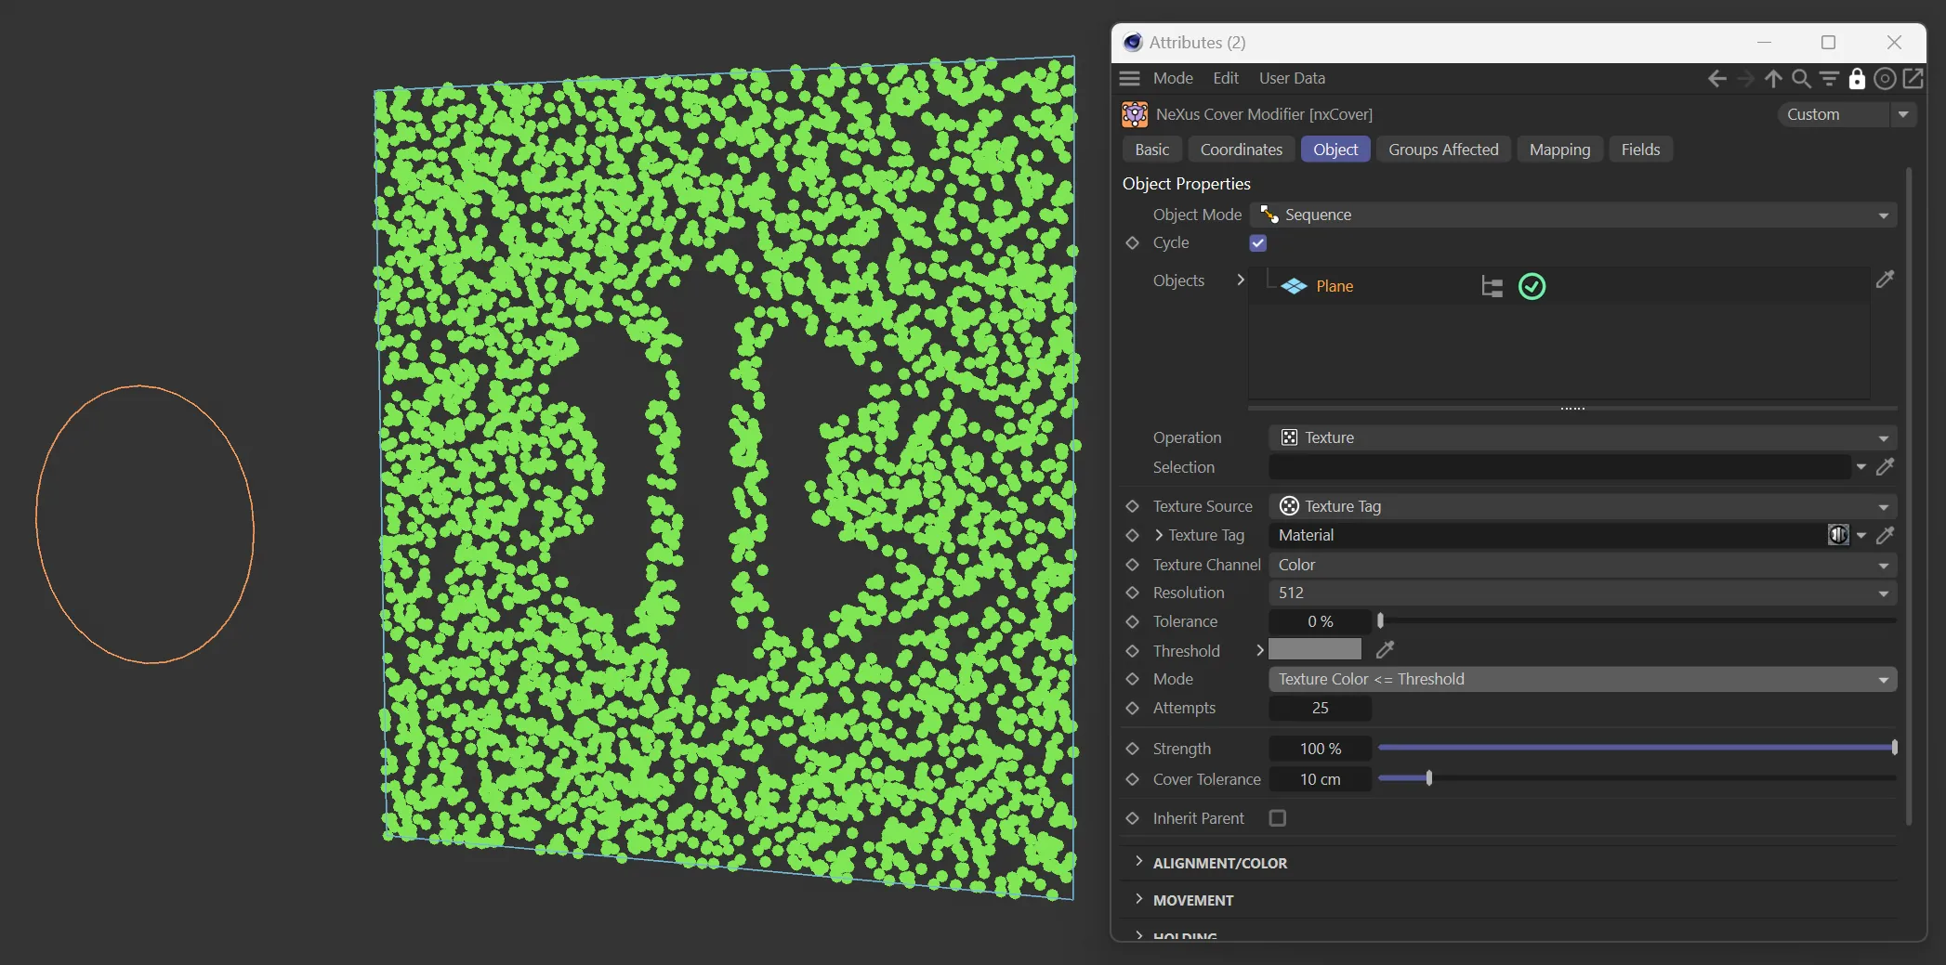
Task: Open the User Data menu
Action: [1291, 79]
